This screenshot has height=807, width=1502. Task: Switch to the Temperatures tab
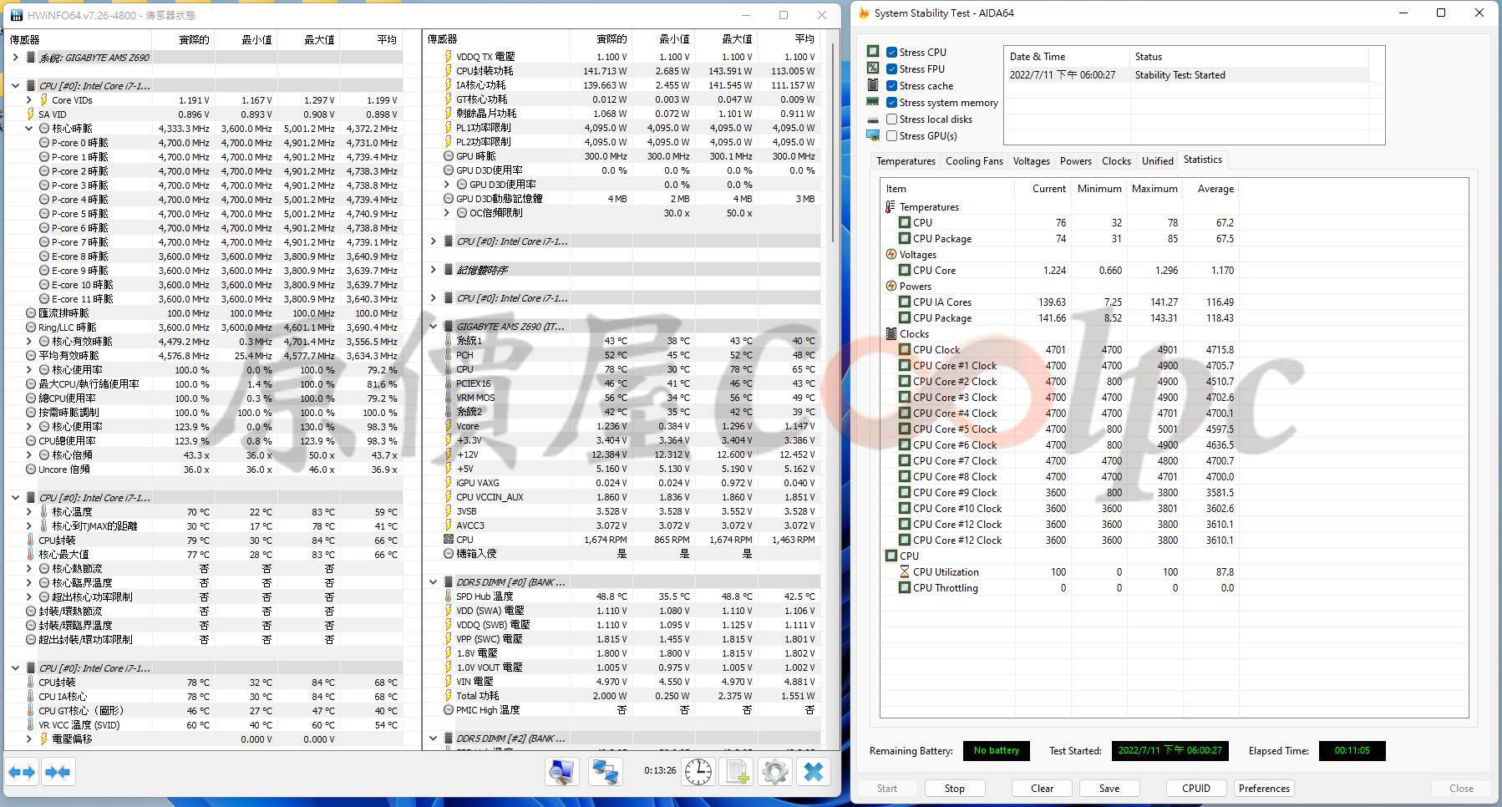tap(906, 161)
